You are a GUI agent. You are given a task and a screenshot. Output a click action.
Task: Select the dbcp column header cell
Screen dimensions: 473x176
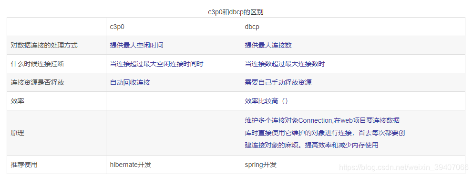(353, 27)
